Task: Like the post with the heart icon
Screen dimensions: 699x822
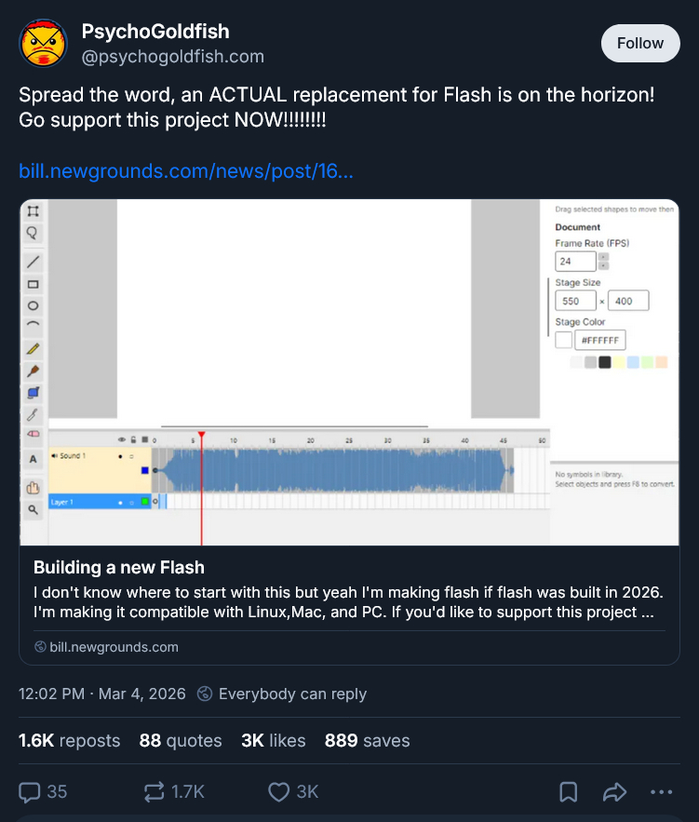Action: click(278, 791)
